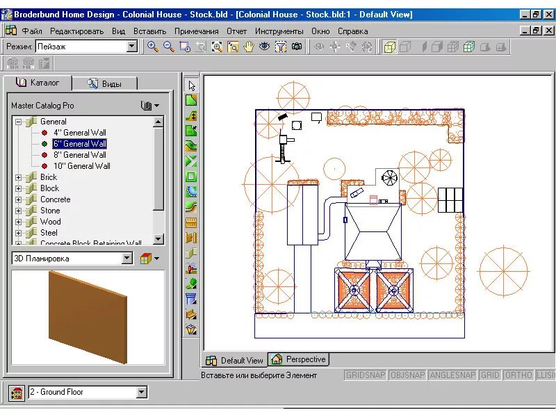
Task: Open the Редактировать menu
Action: [x=77, y=31]
